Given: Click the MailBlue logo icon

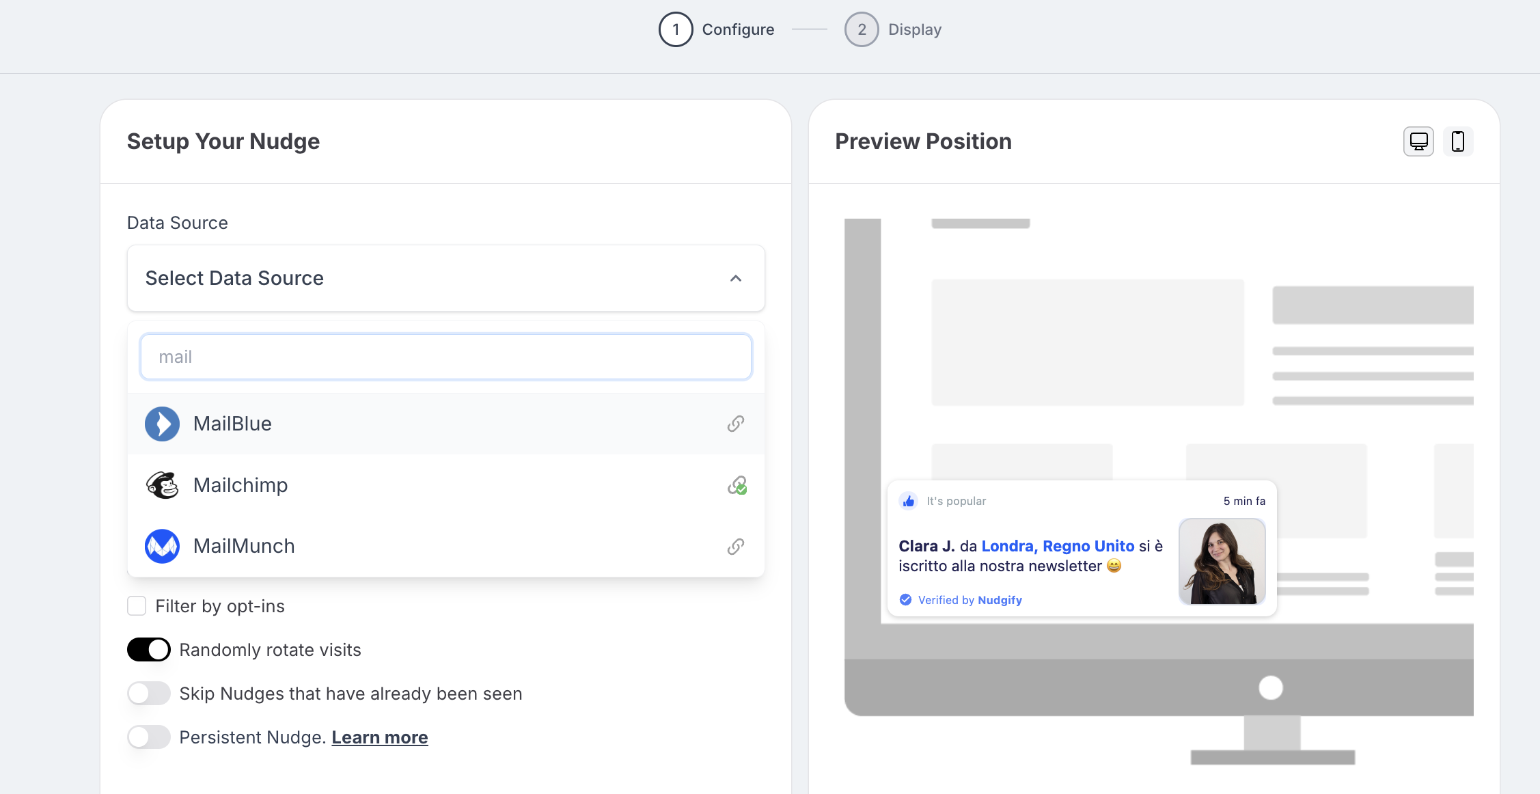Looking at the screenshot, I should coord(162,424).
